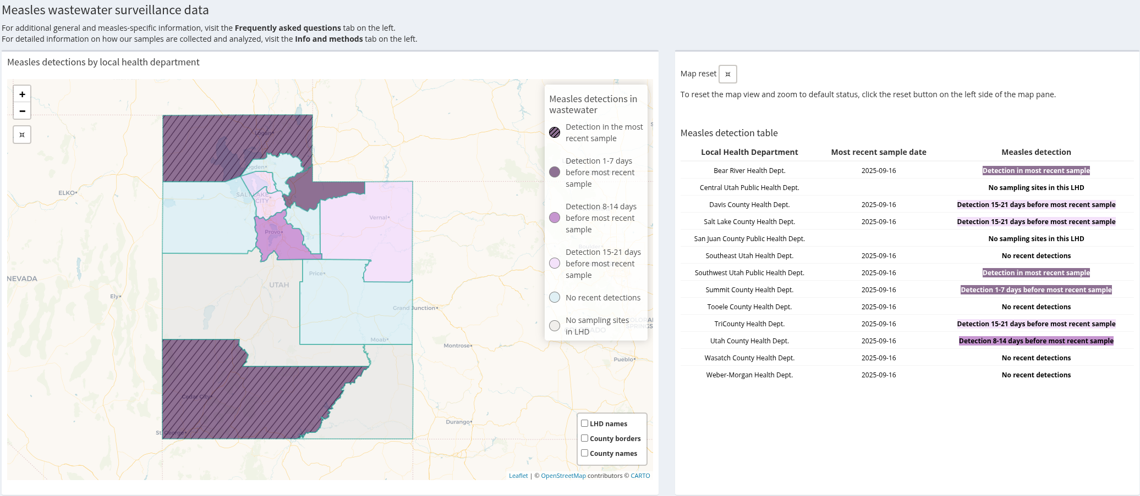Enable the LHD names checkbox
This screenshot has height=496, width=1140.
(x=585, y=423)
